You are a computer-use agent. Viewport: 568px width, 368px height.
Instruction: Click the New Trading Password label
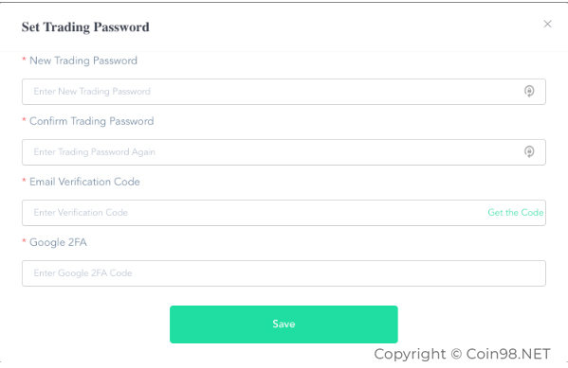(83, 61)
